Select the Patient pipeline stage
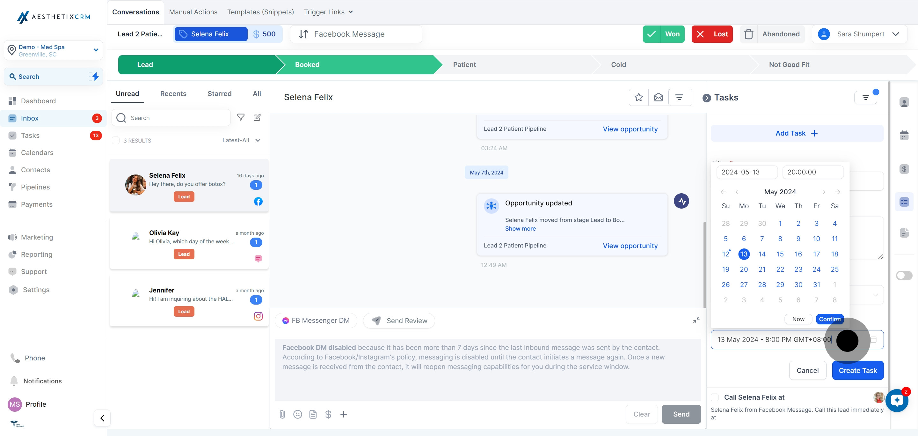This screenshot has width=918, height=436. pos(464,64)
